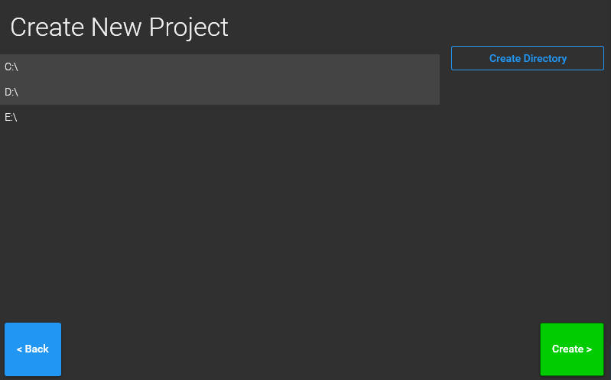Click the Create Directory button
Viewport: 611px width, 380px height.
point(528,59)
